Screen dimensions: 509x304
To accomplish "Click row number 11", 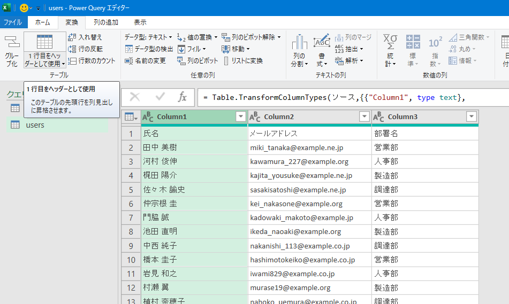I will [x=131, y=274].
